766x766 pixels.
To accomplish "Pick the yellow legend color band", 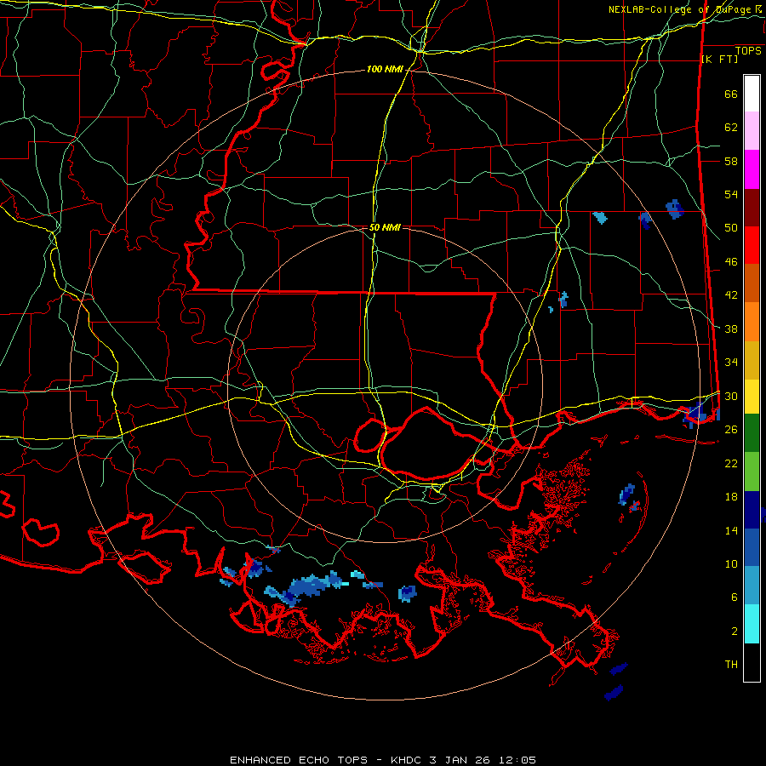I will (x=752, y=397).
